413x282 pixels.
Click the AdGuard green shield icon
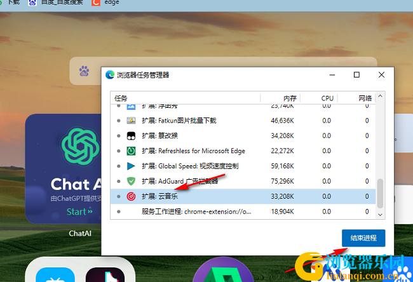(x=131, y=181)
